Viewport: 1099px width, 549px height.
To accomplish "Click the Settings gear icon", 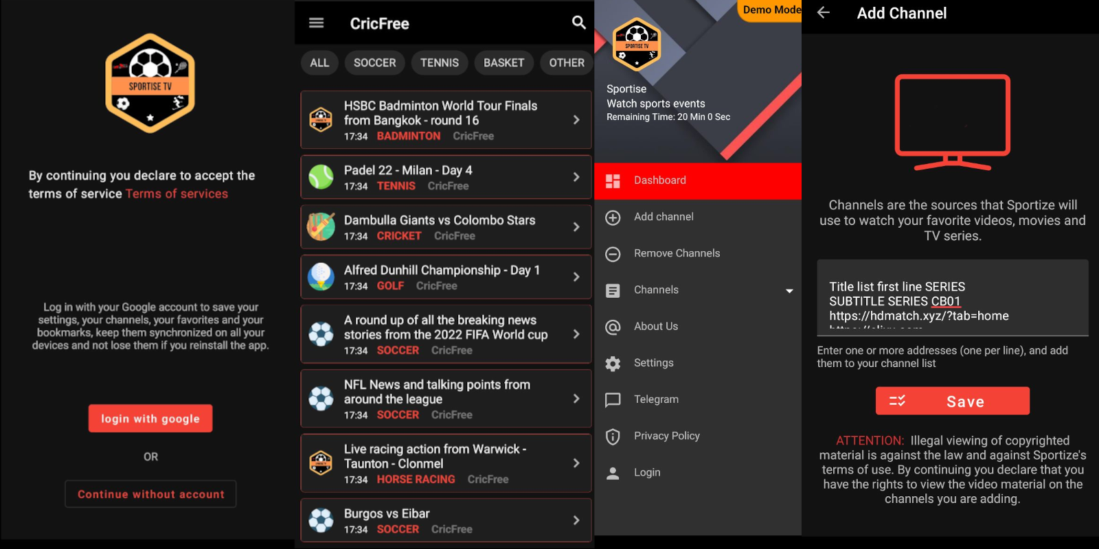I will (x=613, y=364).
